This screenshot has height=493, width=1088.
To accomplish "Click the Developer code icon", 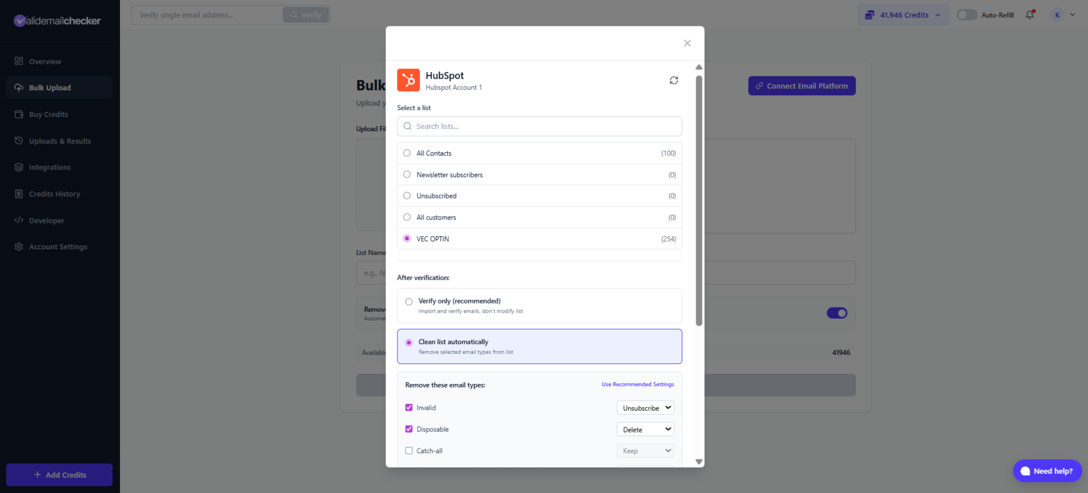I will point(19,220).
